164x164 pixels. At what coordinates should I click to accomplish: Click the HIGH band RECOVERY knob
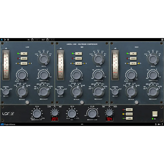click(x=153, y=92)
